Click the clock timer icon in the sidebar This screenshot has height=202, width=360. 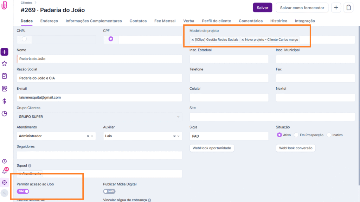[x=4, y=161]
